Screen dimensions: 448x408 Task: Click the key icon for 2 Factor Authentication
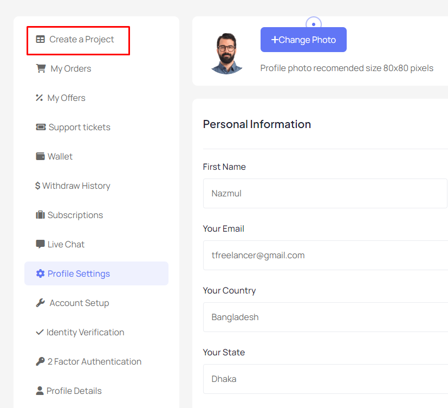(40, 361)
